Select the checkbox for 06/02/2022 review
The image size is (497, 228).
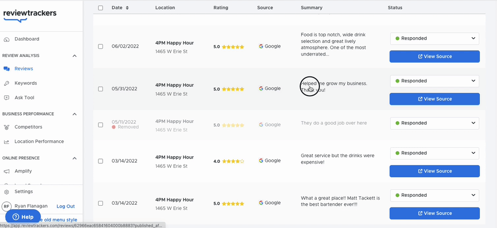pos(101,46)
